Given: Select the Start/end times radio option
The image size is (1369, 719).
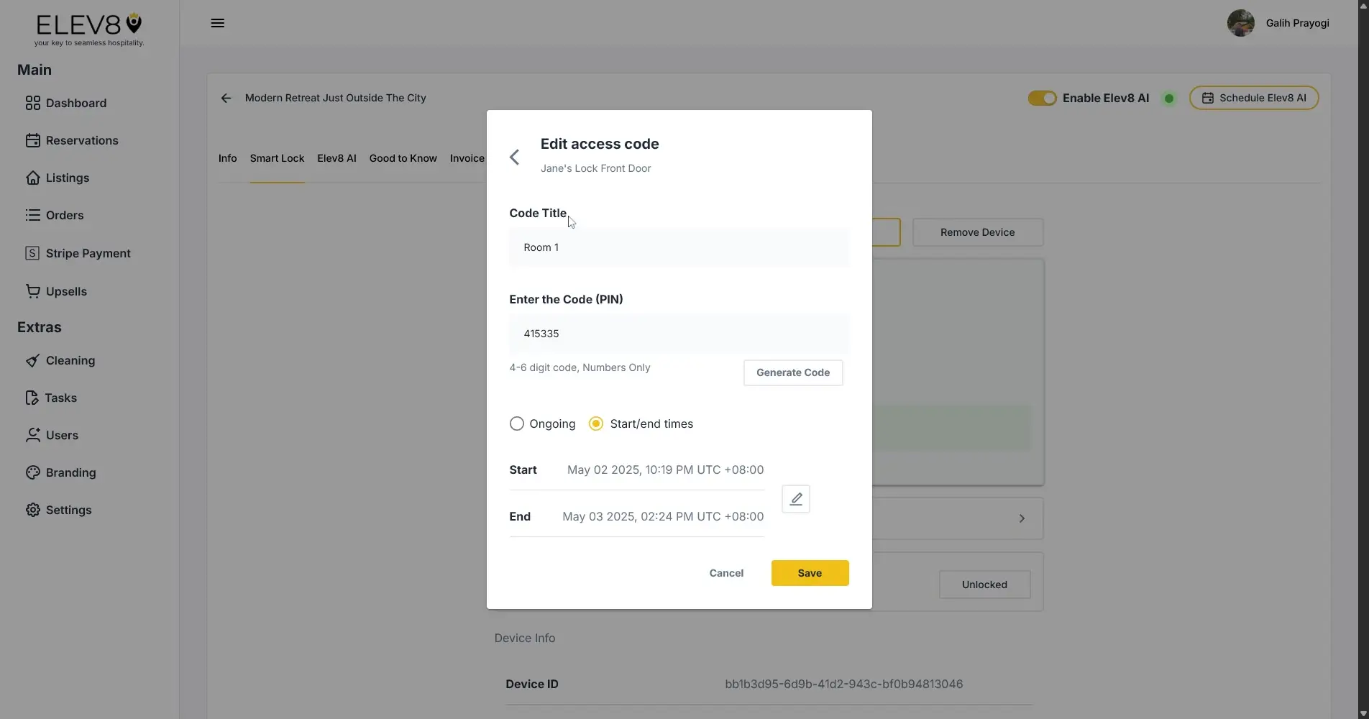Looking at the screenshot, I should 596,424.
